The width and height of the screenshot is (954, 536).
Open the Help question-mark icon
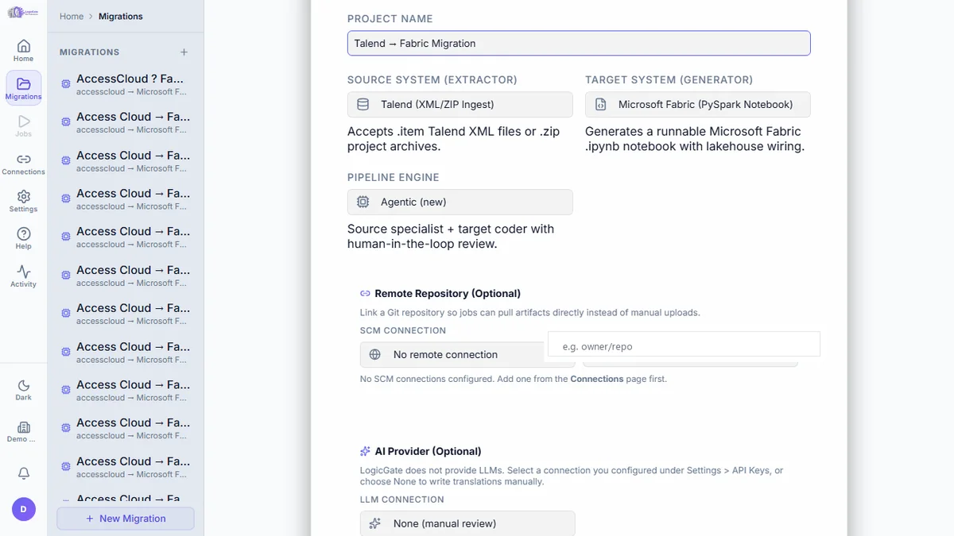tap(23, 238)
